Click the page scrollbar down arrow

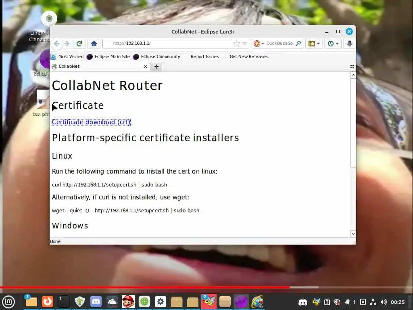pos(353,234)
